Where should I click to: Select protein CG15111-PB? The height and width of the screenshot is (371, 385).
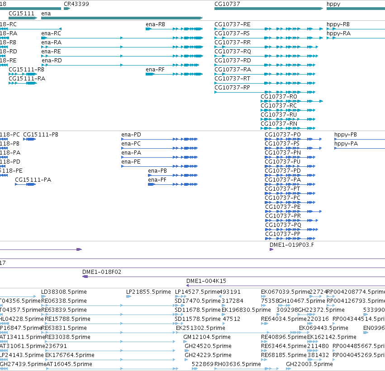click(29, 139)
